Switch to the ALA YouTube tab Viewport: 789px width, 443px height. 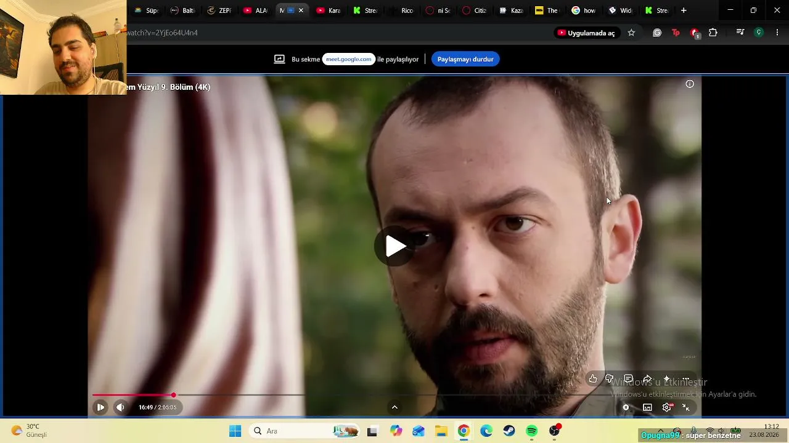pyautogui.click(x=256, y=10)
